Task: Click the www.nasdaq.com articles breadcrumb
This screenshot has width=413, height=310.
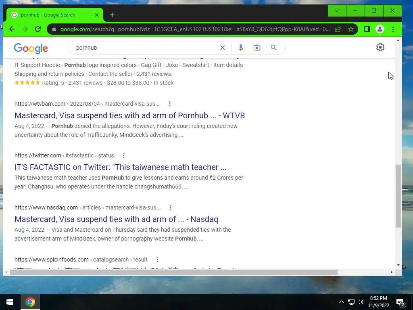Action: click(88, 207)
